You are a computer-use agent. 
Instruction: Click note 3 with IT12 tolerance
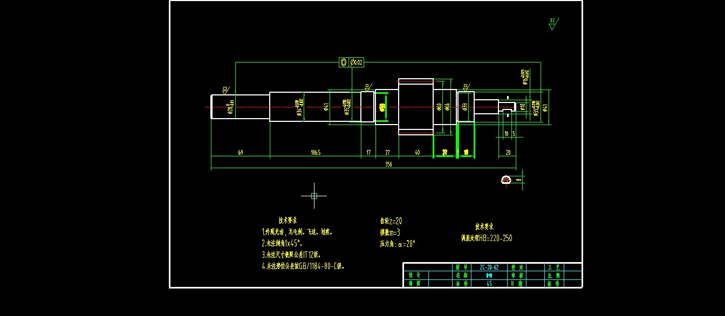pos(292,255)
